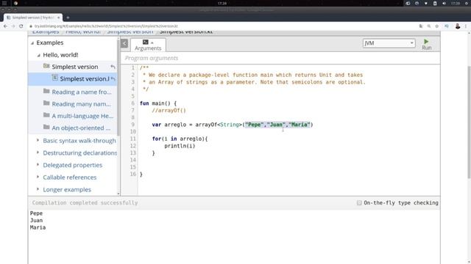Viewport: 471px width, 264px height.
Task: Open Reading many names example folder
Action: [81, 104]
